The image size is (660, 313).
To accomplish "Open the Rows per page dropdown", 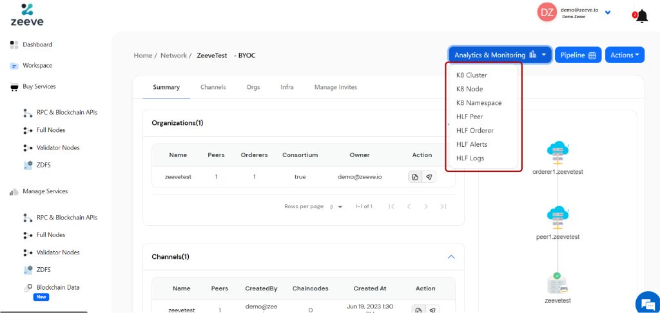I will pyautogui.click(x=336, y=207).
